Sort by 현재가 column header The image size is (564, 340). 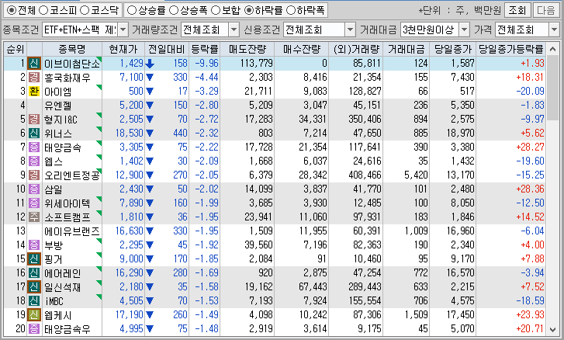pyautogui.click(x=123, y=49)
